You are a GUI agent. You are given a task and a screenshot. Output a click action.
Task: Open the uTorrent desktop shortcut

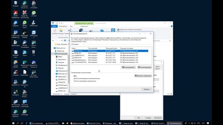(34, 14)
